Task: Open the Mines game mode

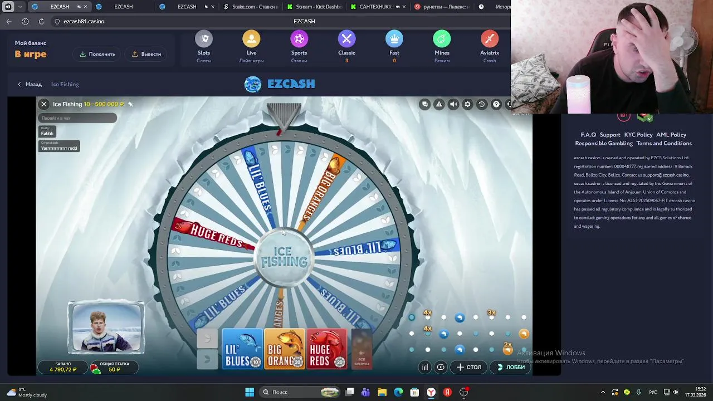Action: pos(442,40)
